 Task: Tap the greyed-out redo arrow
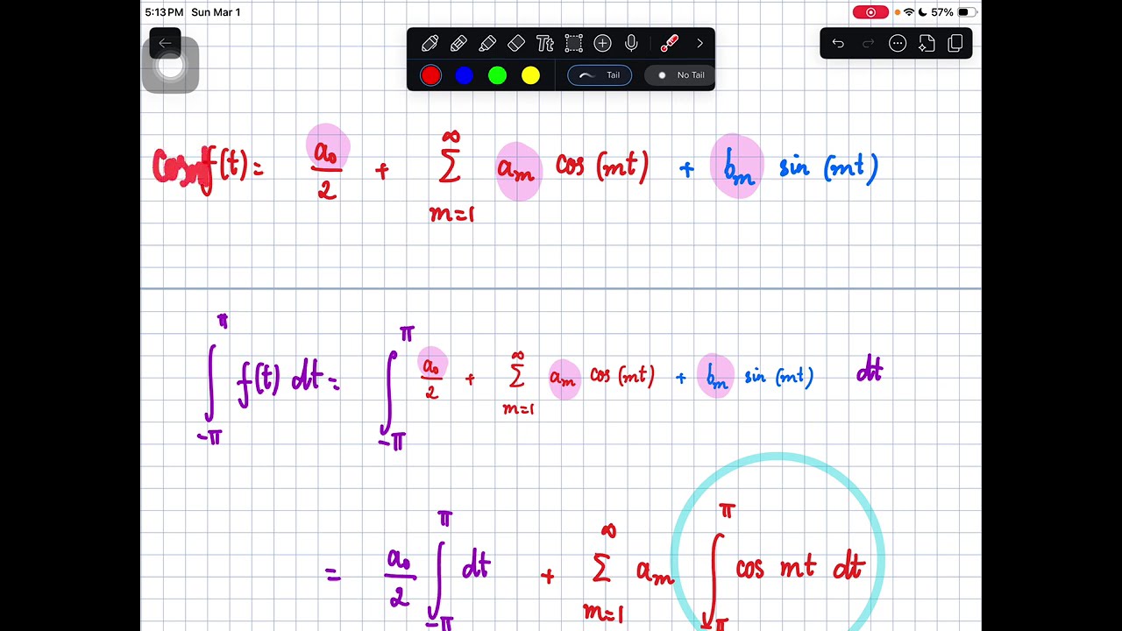click(x=868, y=44)
